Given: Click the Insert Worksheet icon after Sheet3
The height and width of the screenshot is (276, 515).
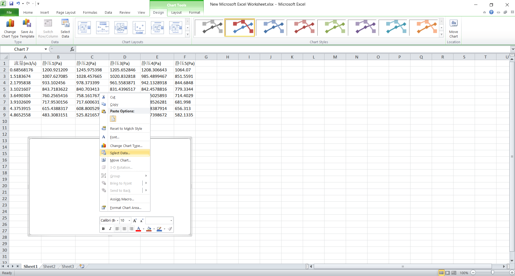Looking at the screenshot, I should pyautogui.click(x=82, y=266).
